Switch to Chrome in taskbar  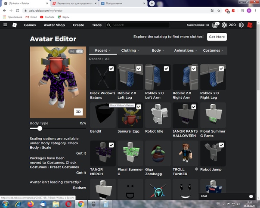(81, 204)
